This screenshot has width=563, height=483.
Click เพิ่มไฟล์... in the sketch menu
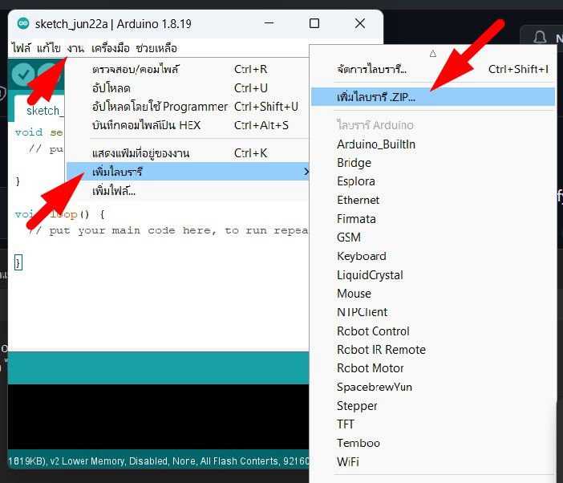[113, 191]
